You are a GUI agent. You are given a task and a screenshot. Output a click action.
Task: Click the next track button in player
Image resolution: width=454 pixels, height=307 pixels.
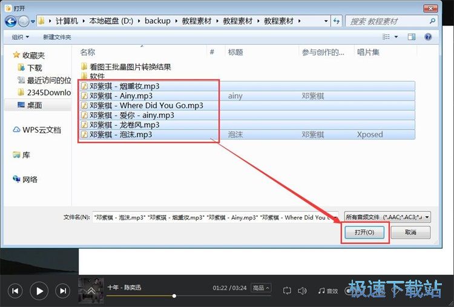(63, 291)
